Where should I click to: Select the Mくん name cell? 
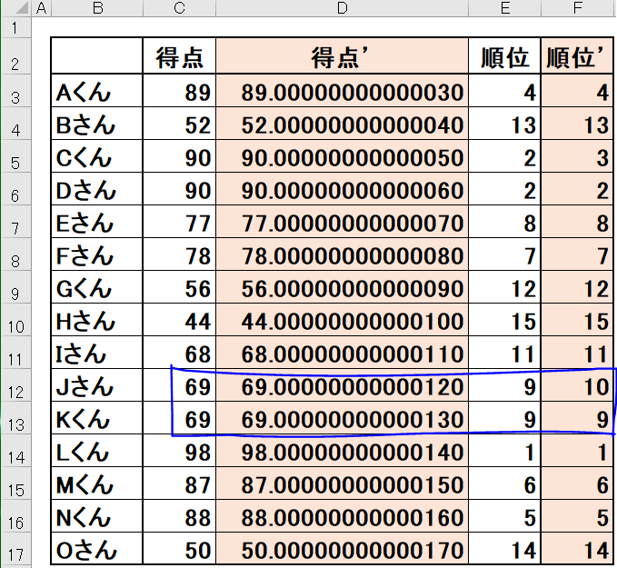pos(97,483)
